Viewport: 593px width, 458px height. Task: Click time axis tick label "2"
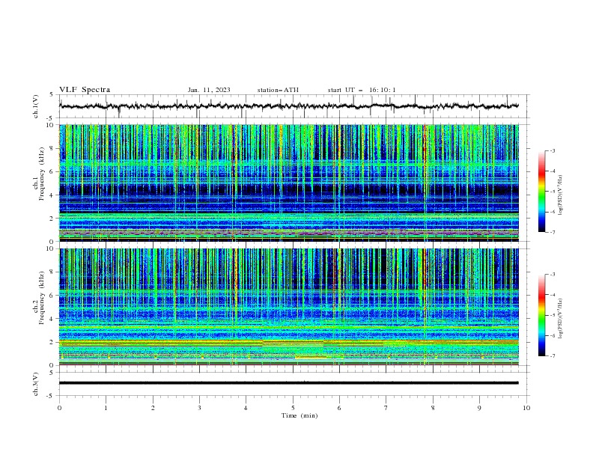pos(153,408)
